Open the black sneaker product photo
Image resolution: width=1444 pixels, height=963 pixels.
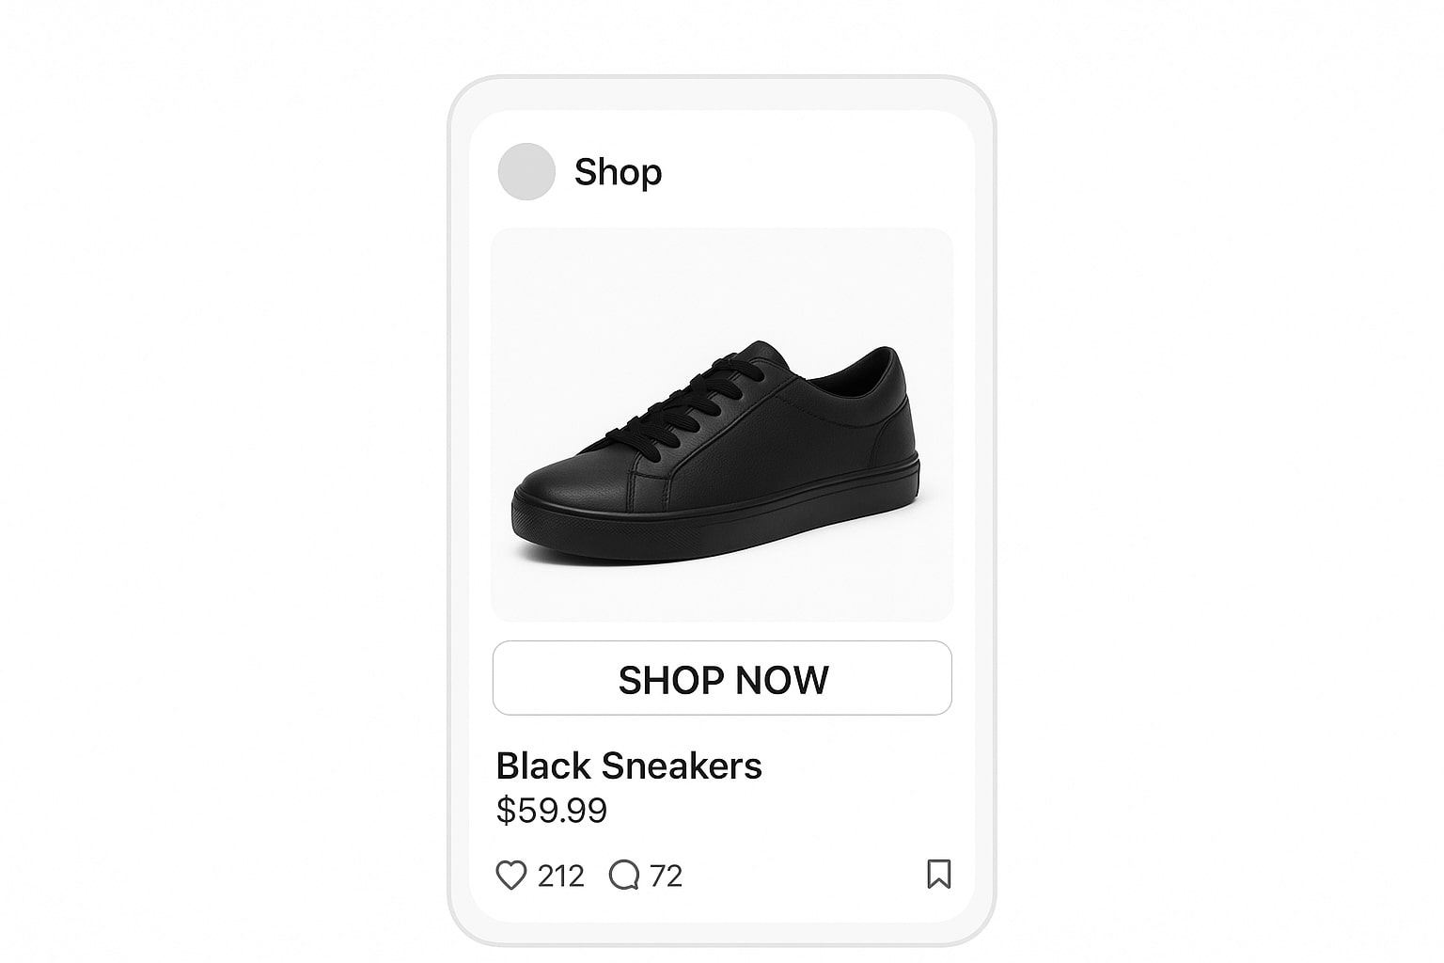[x=722, y=424]
